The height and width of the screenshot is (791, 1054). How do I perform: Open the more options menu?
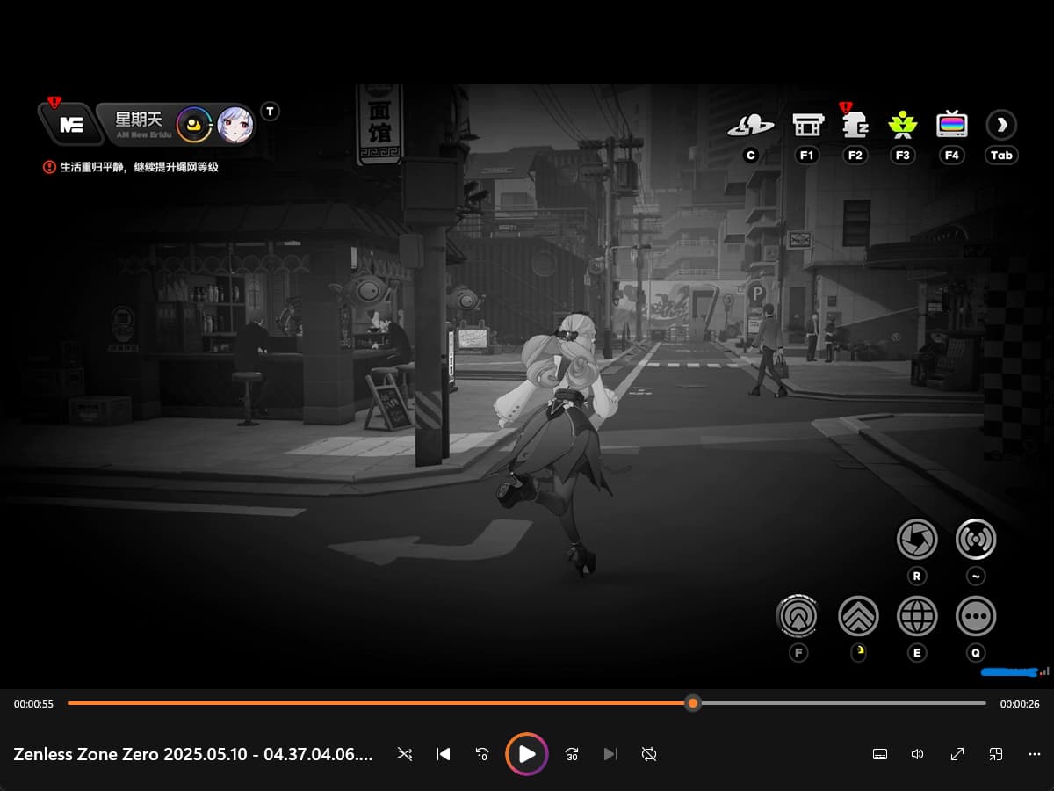(1034, 754)
